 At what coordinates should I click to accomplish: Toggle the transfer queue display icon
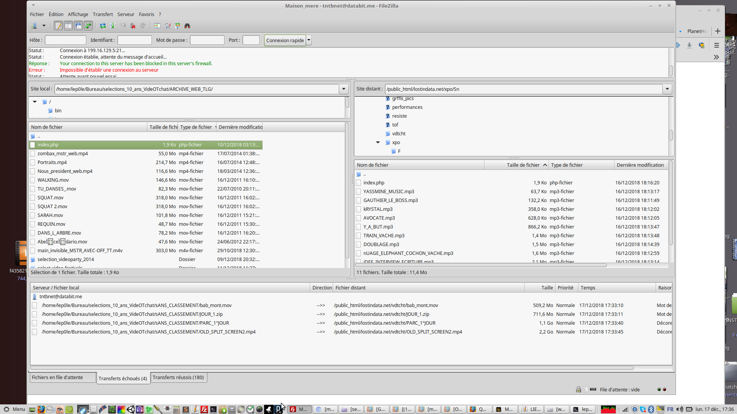pyautogui.click(x=88, y=26)
